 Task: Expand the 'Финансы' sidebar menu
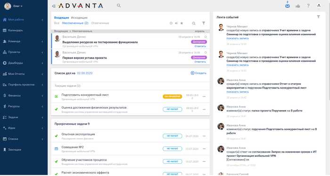click(24, 96)
